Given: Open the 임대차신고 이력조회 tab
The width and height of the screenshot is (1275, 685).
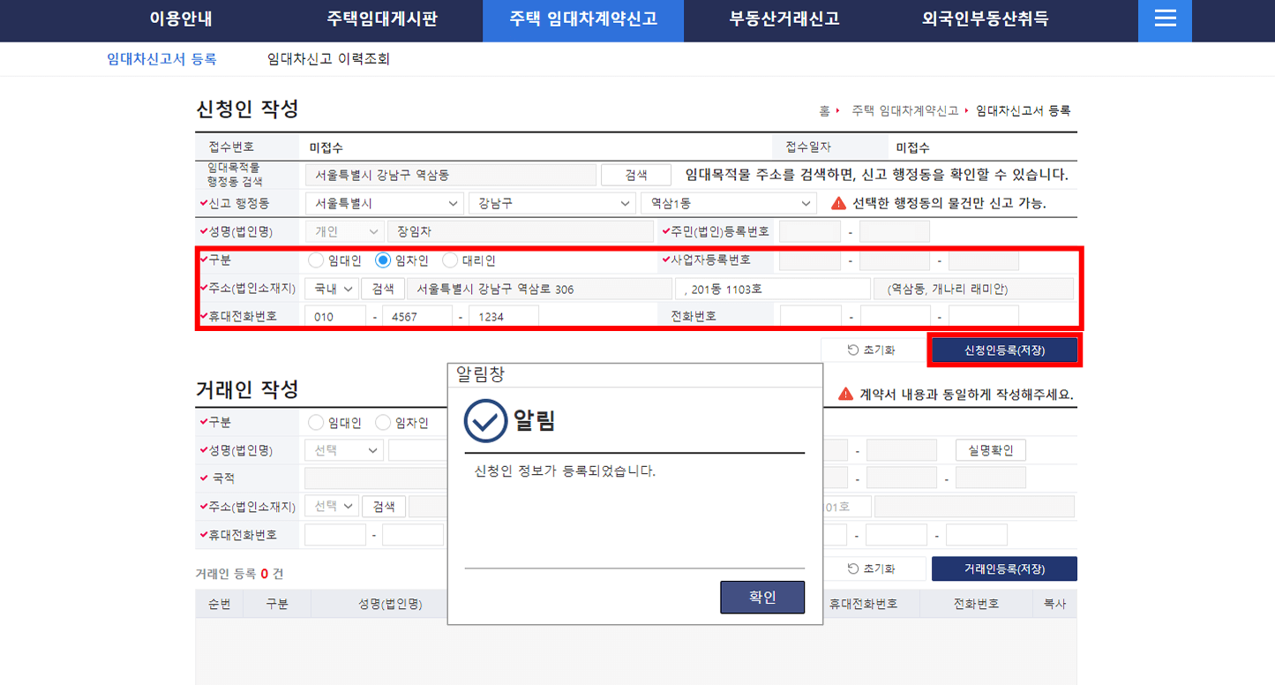Looking at the screenshot, I should 328,58.
